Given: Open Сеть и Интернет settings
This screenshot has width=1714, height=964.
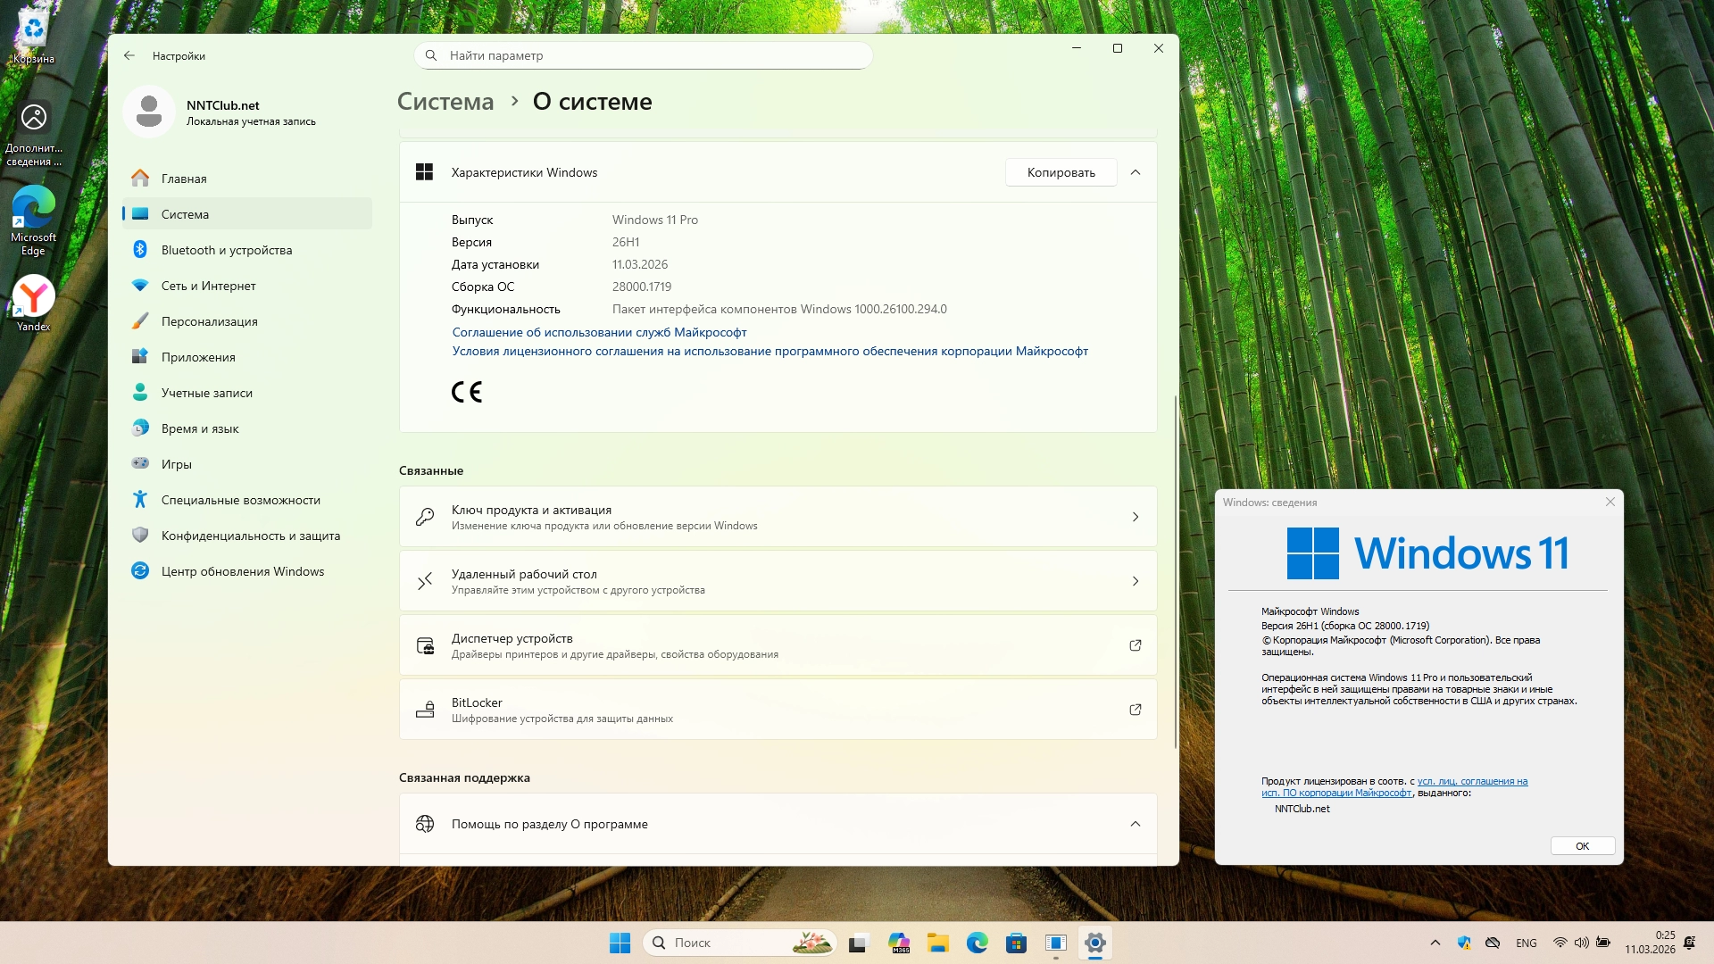Looking at the screenshot, I should 208,286.
